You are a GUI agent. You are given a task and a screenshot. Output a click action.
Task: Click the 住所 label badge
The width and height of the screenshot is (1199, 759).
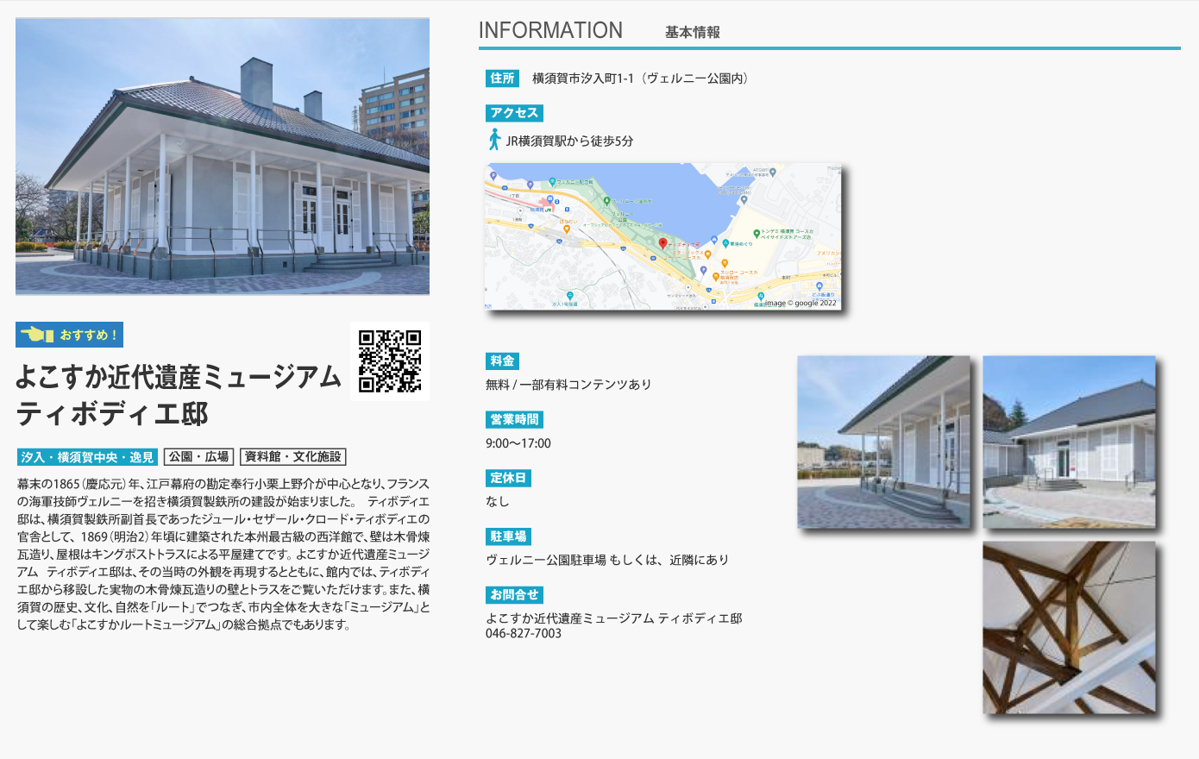click(502, 78)
